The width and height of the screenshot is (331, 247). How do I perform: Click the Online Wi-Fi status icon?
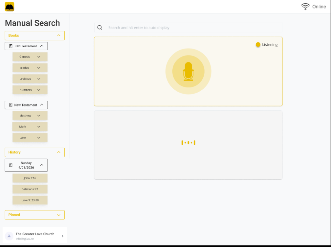pos(305,6)
